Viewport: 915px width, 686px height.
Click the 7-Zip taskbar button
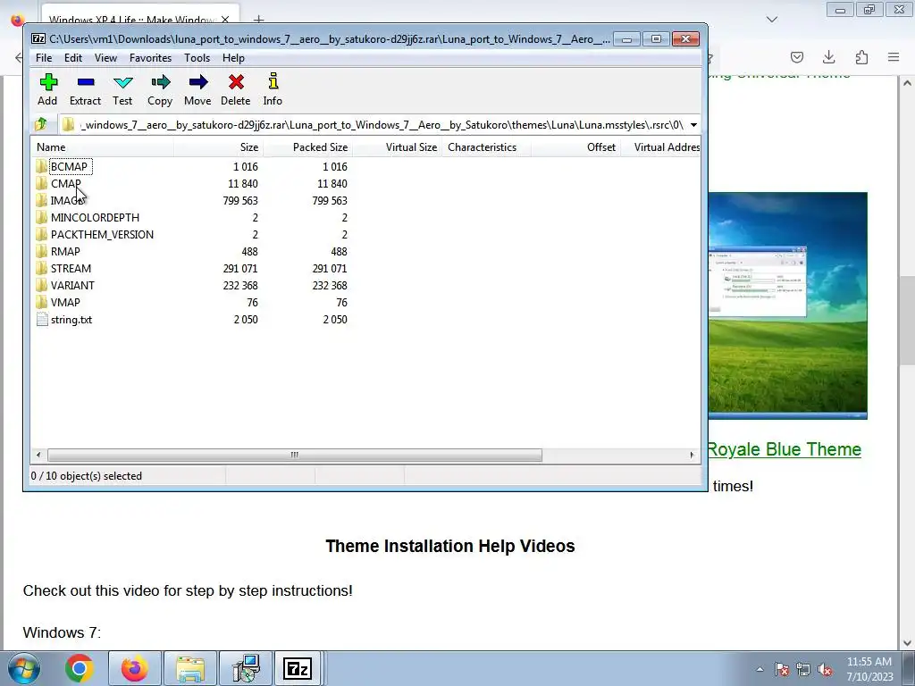coord(298,668)
